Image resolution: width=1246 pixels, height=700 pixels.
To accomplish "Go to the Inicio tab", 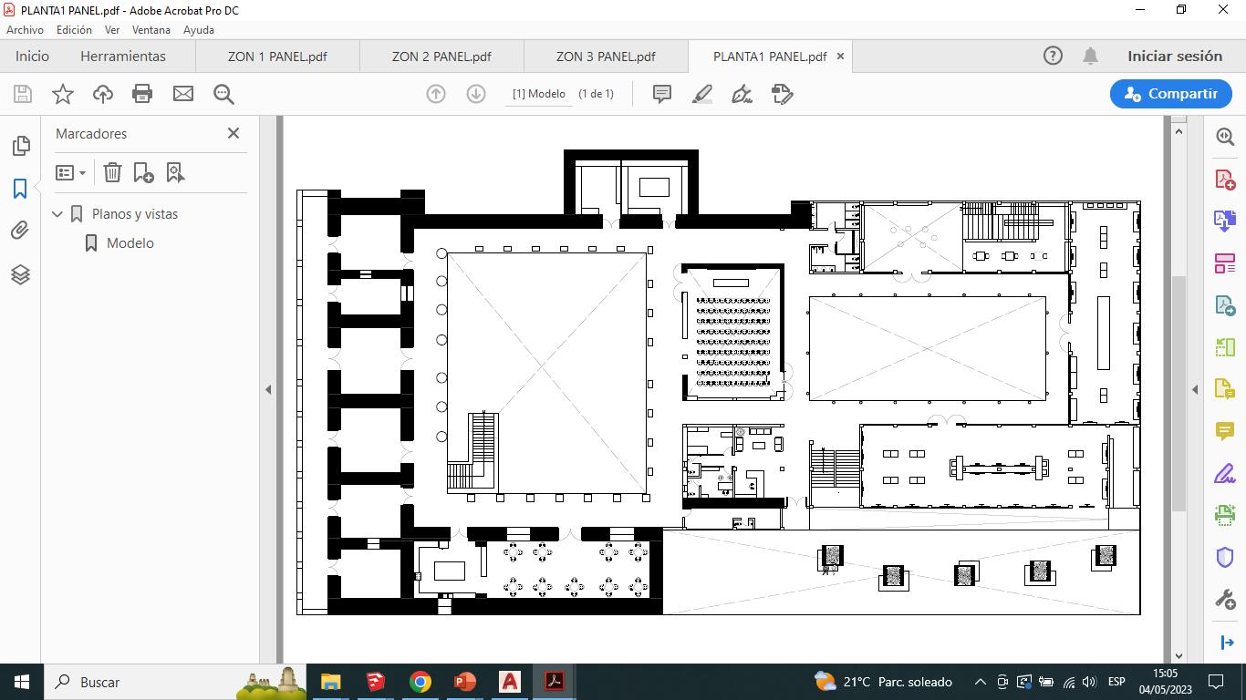I will coord(32,56).
